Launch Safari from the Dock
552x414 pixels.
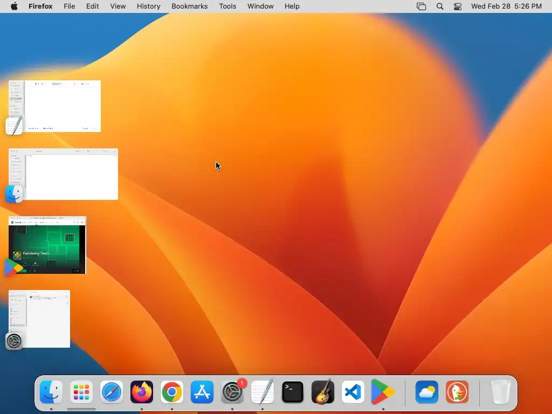tap(112, 392)
